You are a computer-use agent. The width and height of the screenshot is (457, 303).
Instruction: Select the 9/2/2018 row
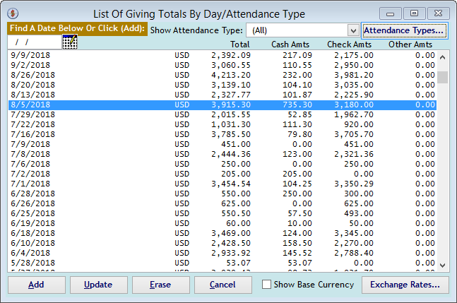coord(222,65)
